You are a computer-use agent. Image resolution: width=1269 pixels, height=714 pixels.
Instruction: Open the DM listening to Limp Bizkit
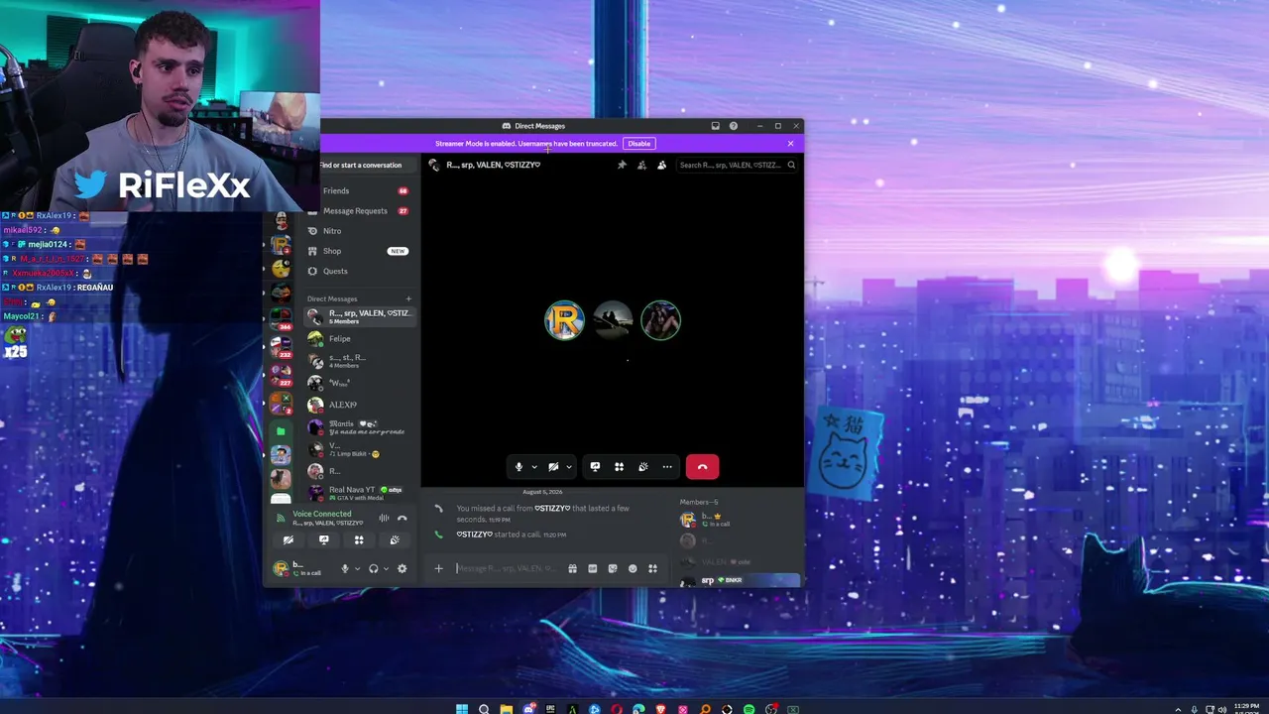pyautogui.click(x=358, y=449)
